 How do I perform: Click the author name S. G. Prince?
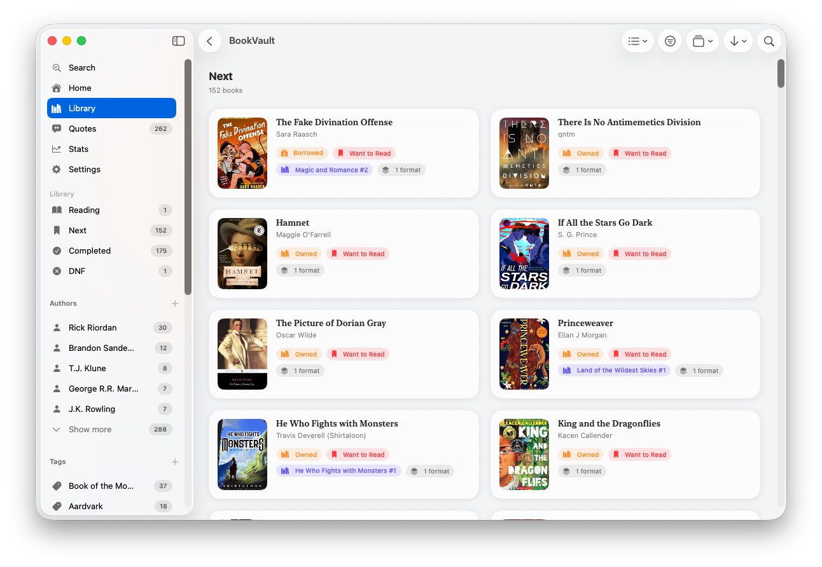tap(578, 235)
